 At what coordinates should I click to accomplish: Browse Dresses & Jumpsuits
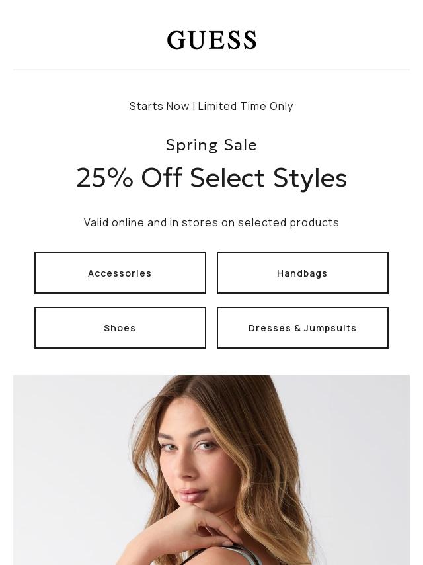pyautogui.click(x=303, y=328)
